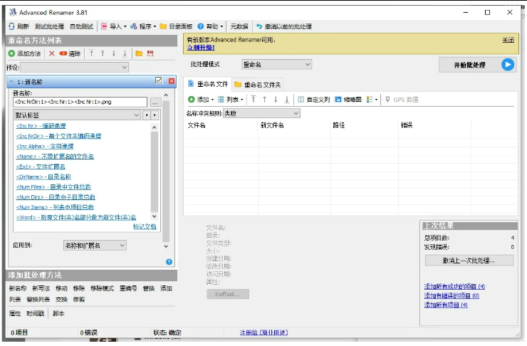527x346 pixels.
Task: Toggle the checkbox on method 1 新名称
Action: [159, 80]
